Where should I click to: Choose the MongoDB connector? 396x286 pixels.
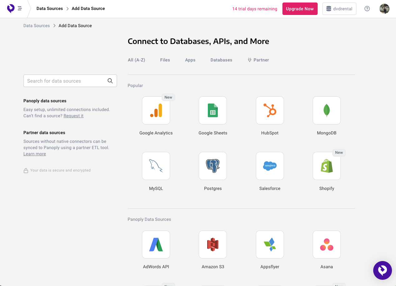pyautogui.click(x=327, y=110)
